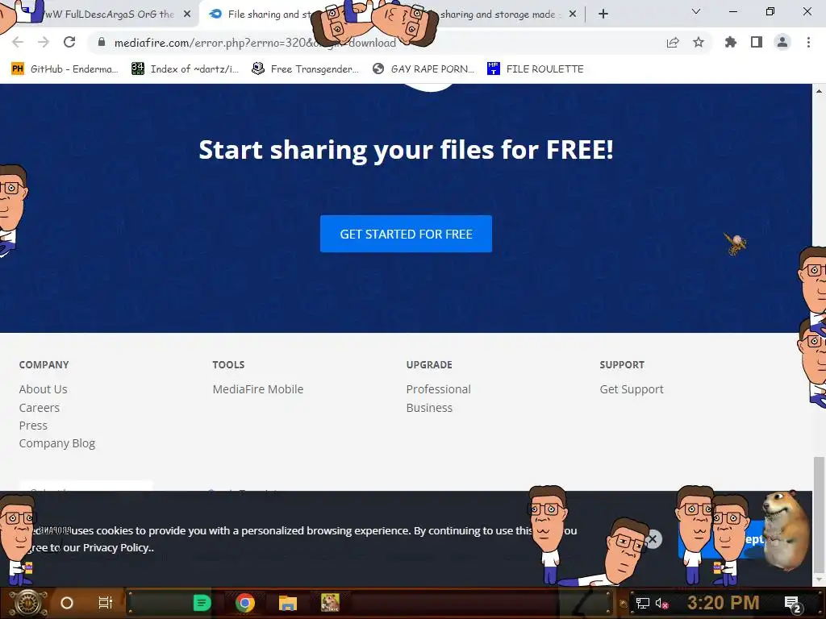Open the share this page icon
The height and width of the screenshot is (619, 826).
673,43
